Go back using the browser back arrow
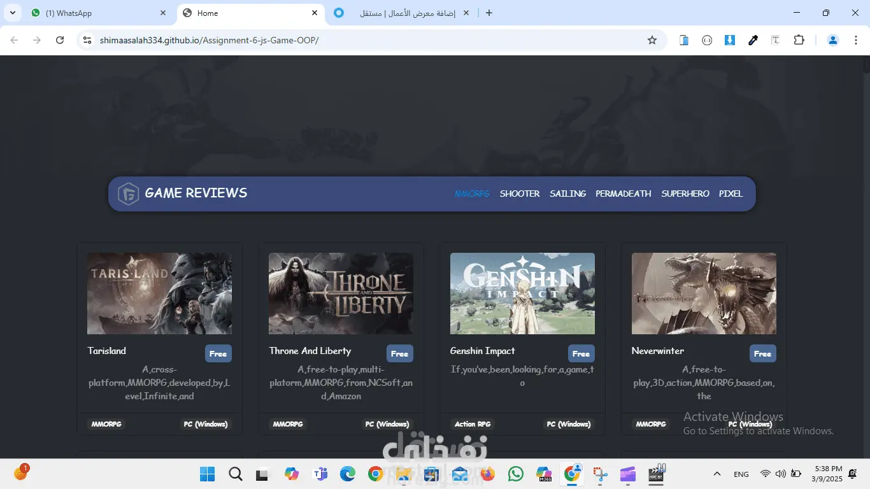 14,40
